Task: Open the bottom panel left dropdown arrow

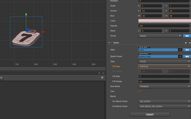Action: [1, 78]
